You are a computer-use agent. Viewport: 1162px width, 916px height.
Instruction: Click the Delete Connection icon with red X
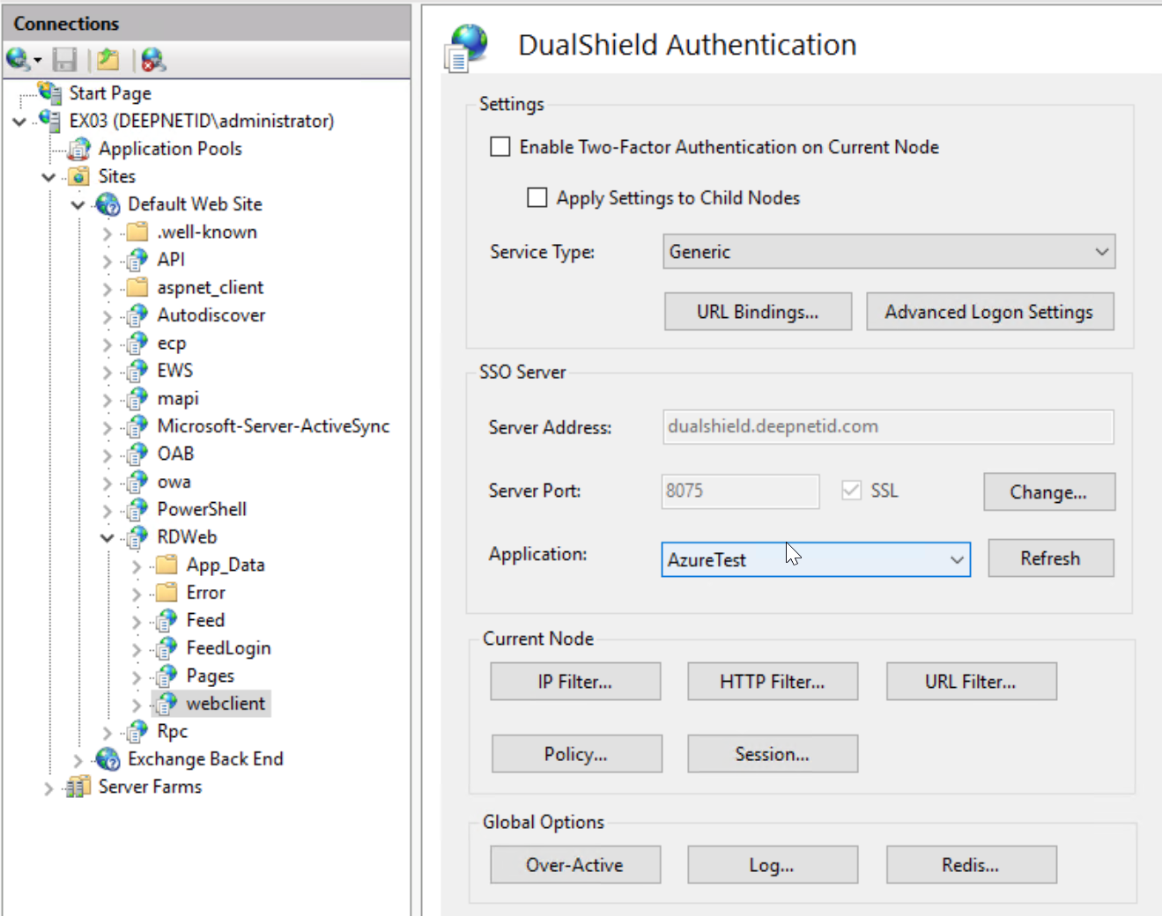tap(153, 60)
